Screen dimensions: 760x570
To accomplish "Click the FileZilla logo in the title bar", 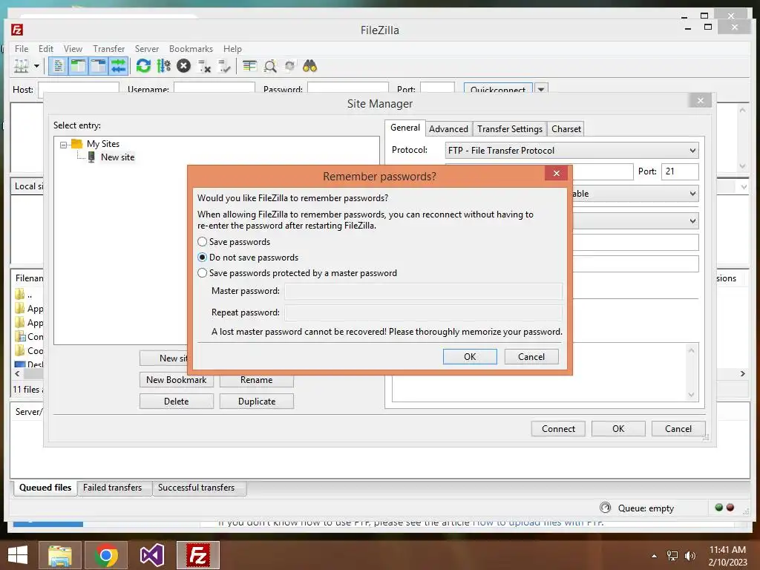I will tap(17, 30).
